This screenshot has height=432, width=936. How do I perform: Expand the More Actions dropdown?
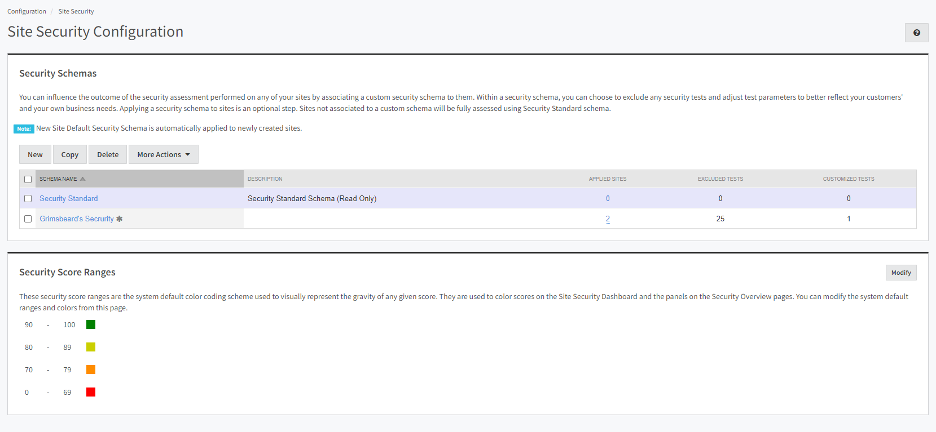163,154
